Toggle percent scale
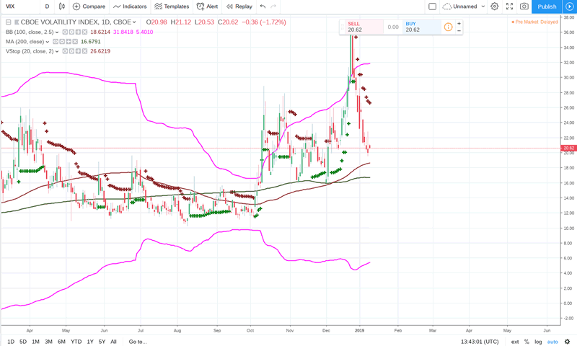Image resolution: width=577 pixels, height=346 pixels. click(x=527, y=342)
